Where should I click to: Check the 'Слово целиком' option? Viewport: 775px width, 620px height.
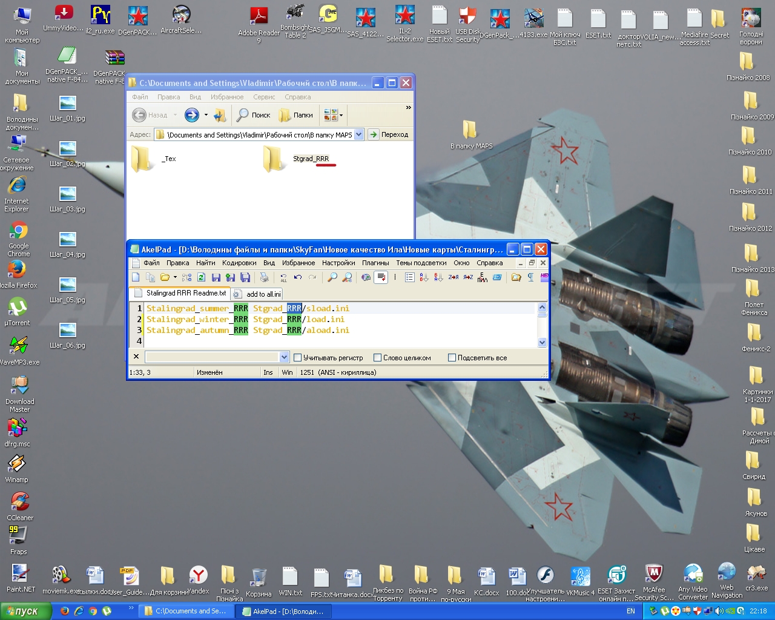point(377,358)
